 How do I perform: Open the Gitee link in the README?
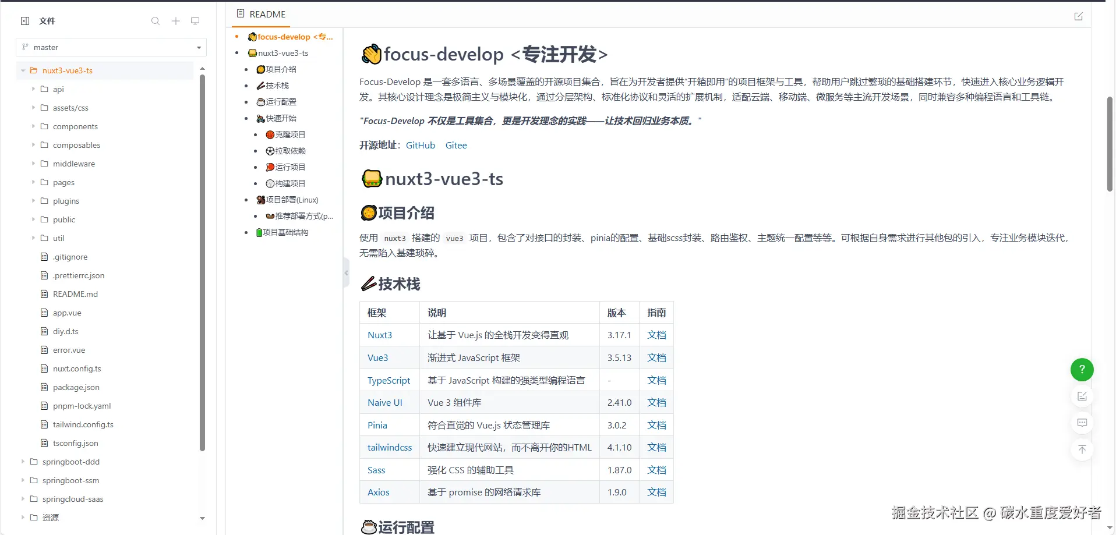pos(455,145)
